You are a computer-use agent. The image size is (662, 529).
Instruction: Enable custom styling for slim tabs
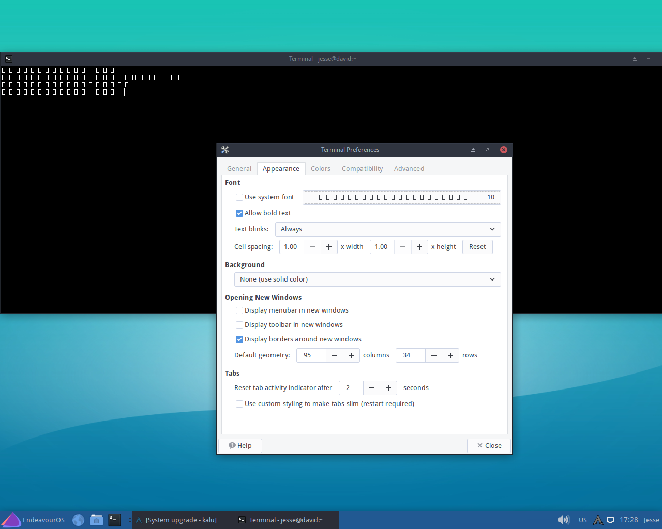click(239, 404)
